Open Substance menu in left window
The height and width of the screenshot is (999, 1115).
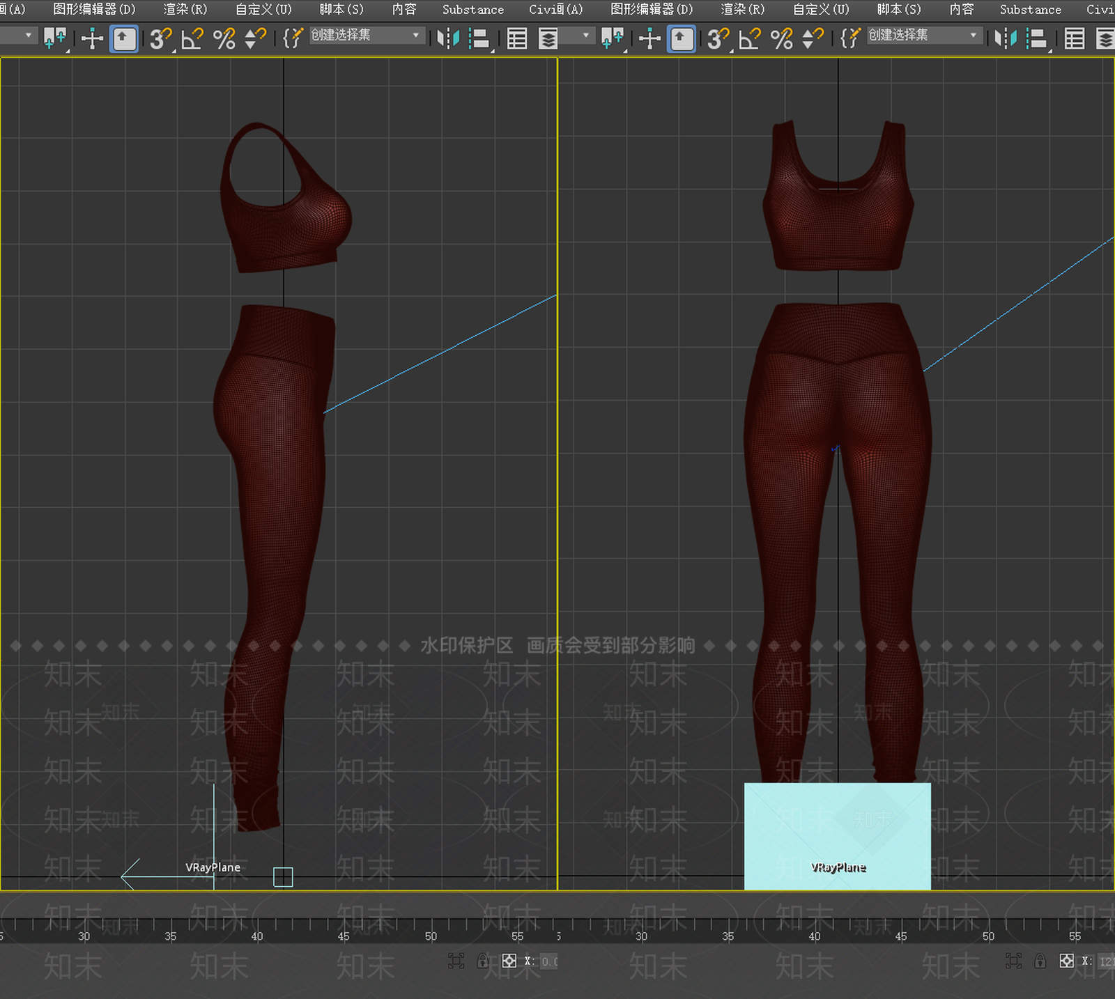(473, 9)
